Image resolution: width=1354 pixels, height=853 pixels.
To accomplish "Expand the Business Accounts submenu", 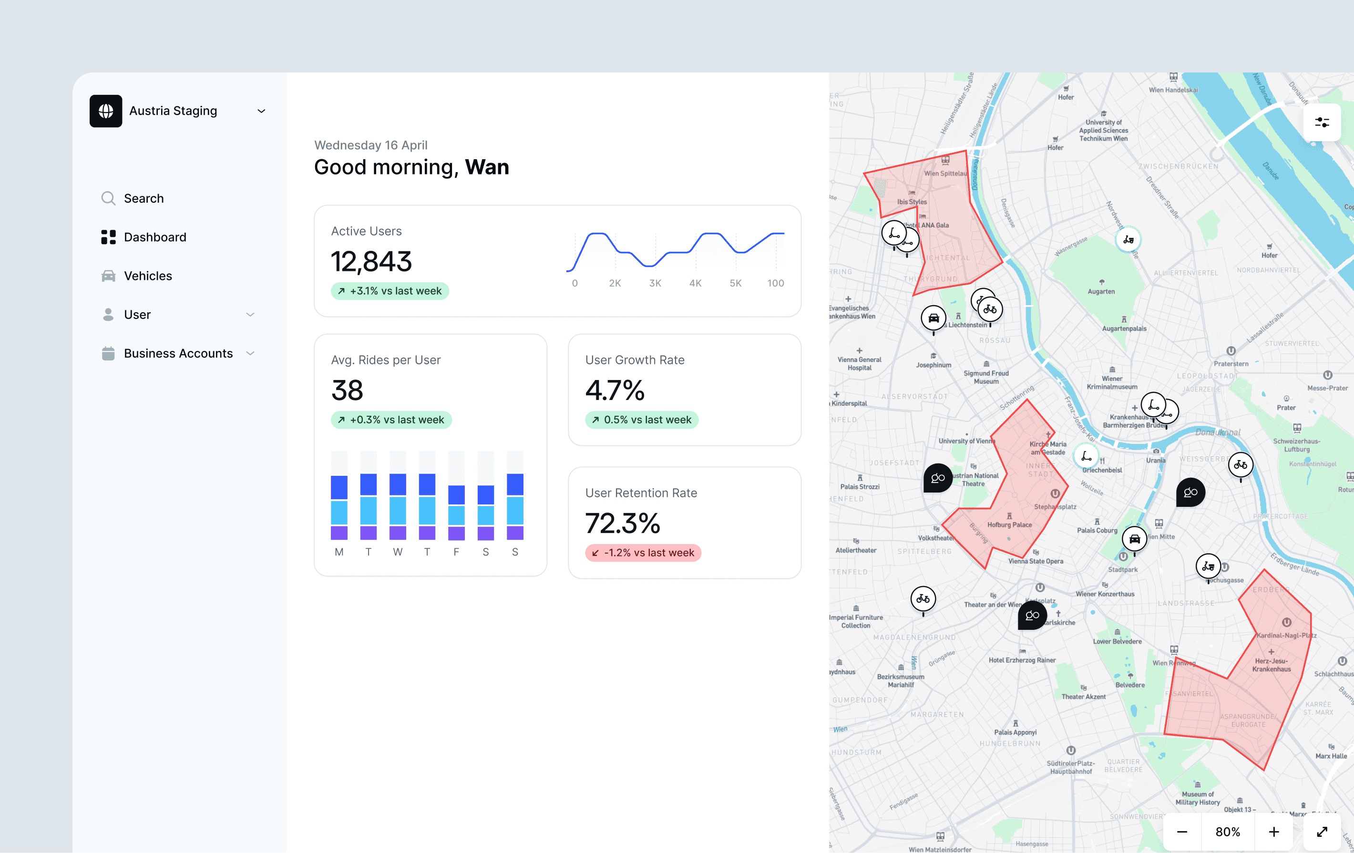I will point(250,353).
